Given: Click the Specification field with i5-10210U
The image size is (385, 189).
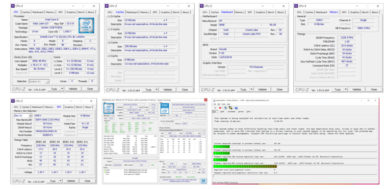Looking at the screenshot, I should (62, 37).
